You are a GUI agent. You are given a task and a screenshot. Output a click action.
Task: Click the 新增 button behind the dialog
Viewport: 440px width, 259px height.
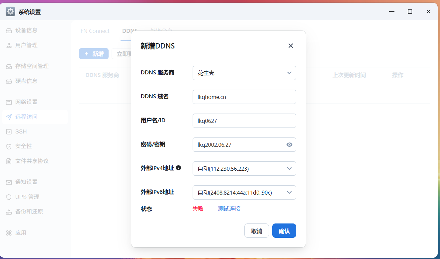click(94, 54)
